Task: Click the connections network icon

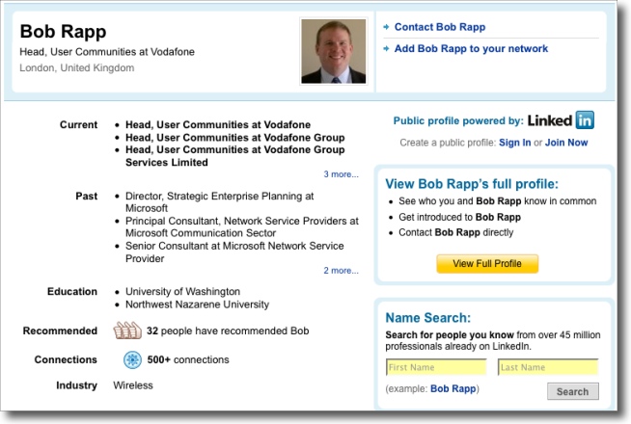Action: click(132, 360)
